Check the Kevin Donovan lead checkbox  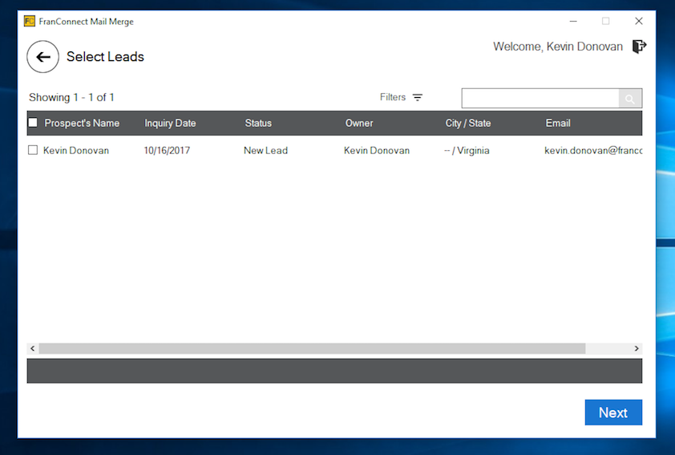point(33,150)
